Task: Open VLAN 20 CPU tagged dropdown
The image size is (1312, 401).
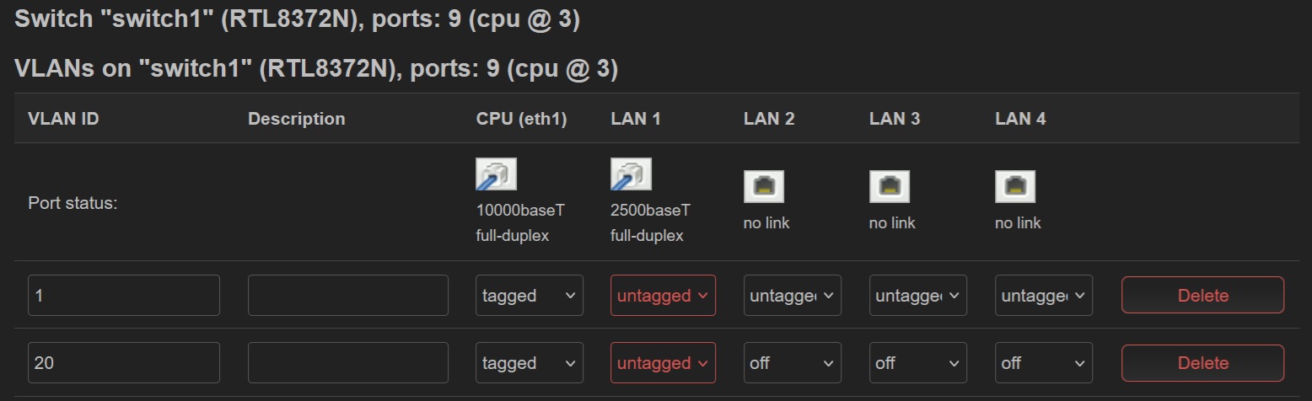Action: [529, 363]
